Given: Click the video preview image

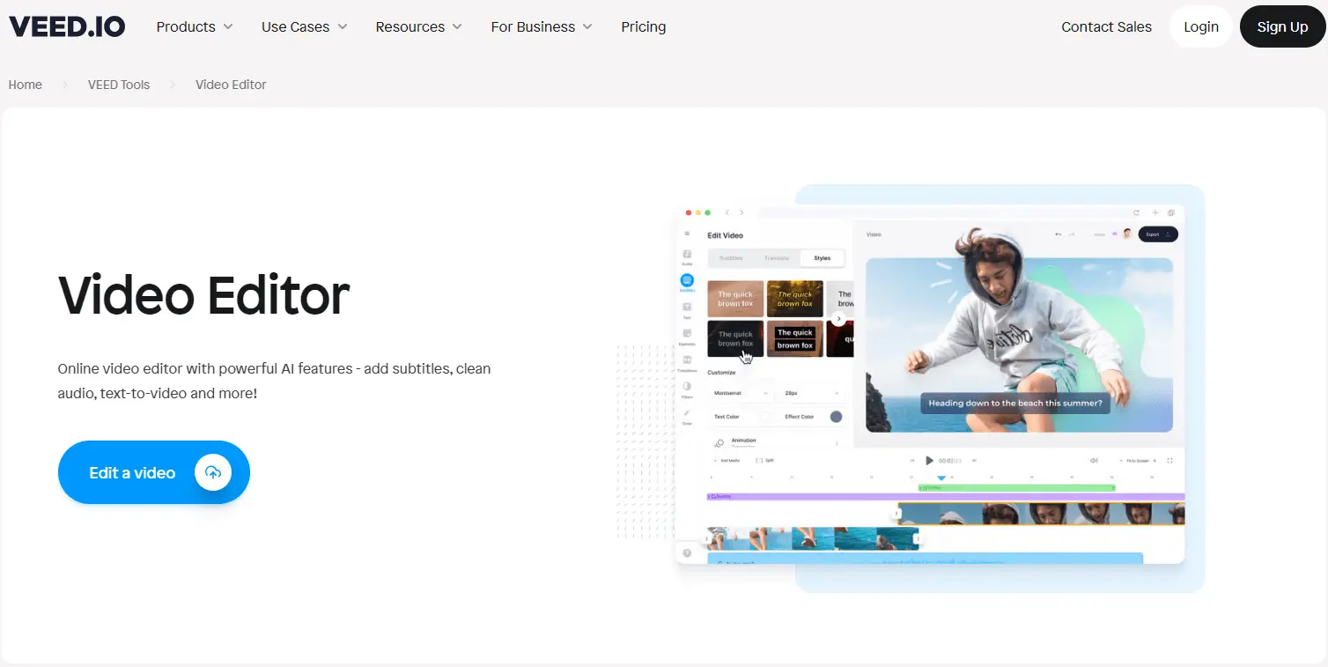Looking at the screenshot, I should [x=1019, y=345].
